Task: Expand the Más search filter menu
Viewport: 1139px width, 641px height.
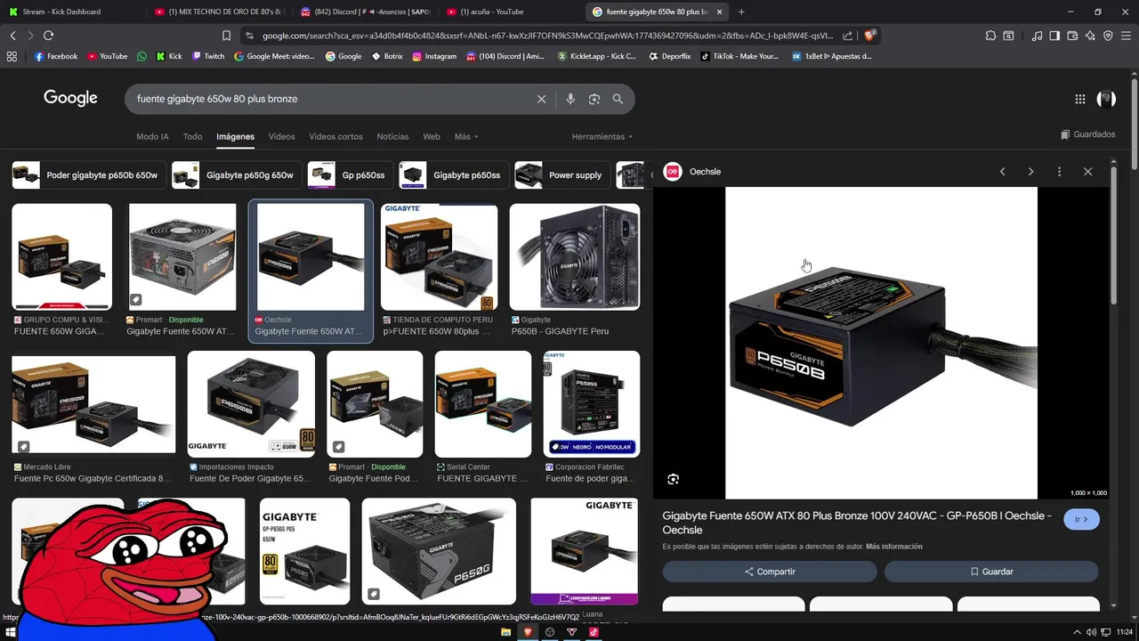Action: [466, 136]
